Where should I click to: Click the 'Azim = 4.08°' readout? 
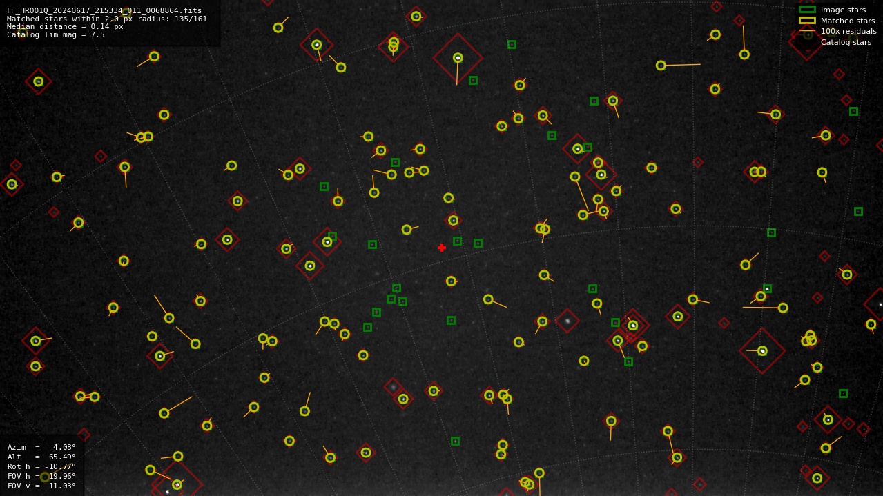41,447
